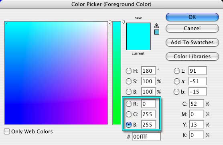Click the hex field showing 00ffff
Viewport: 223px width, 145px height.
pyautogui.click(x=146, y=137)
